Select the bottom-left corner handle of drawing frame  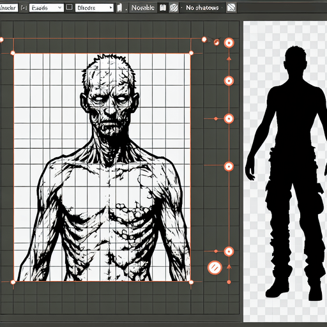(x=13, y=282)
